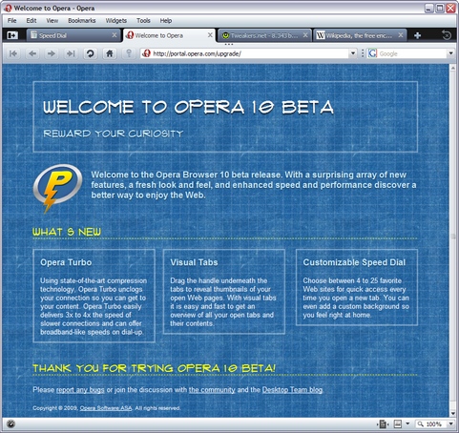Close the Wikipedia tab
Image resolution: width=459 pixels, height=433 pixels.
coord(401,35)
